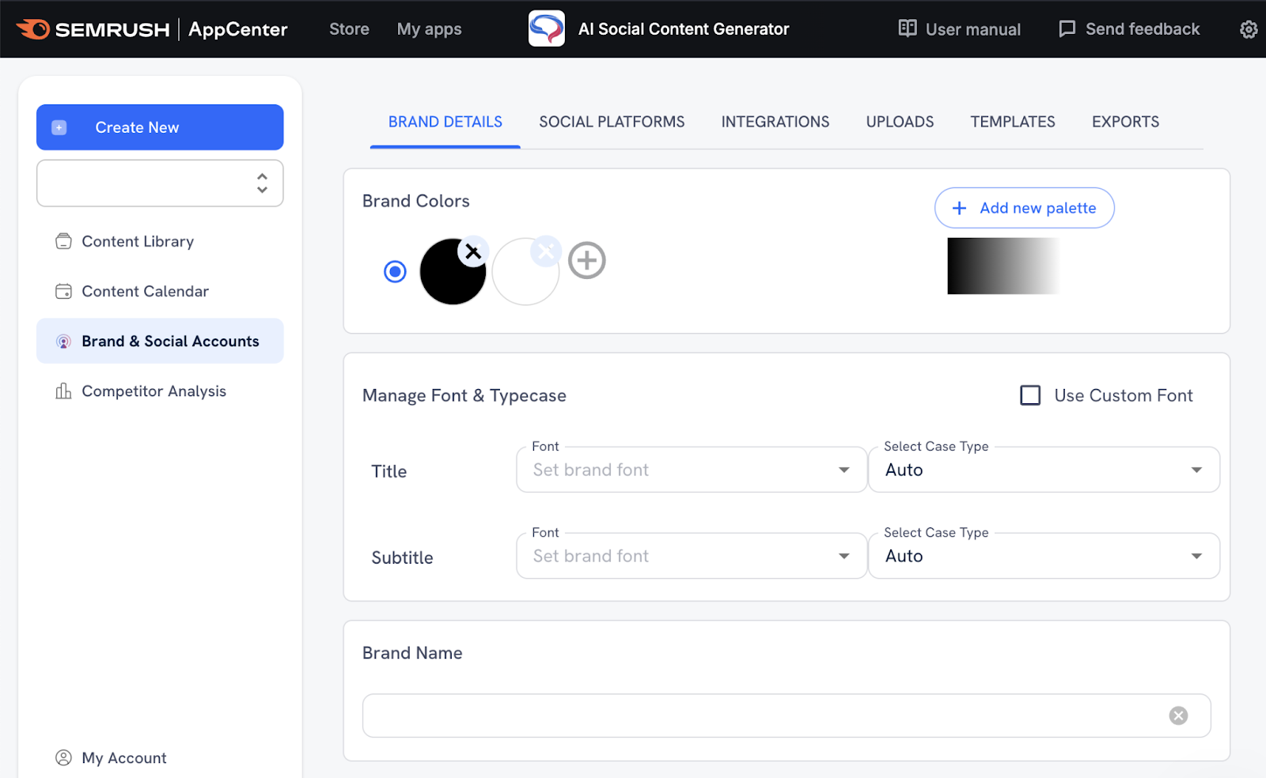1266x778 pixels.
Task: Switch to the Templates tab
Action: tap(1012, 122)
